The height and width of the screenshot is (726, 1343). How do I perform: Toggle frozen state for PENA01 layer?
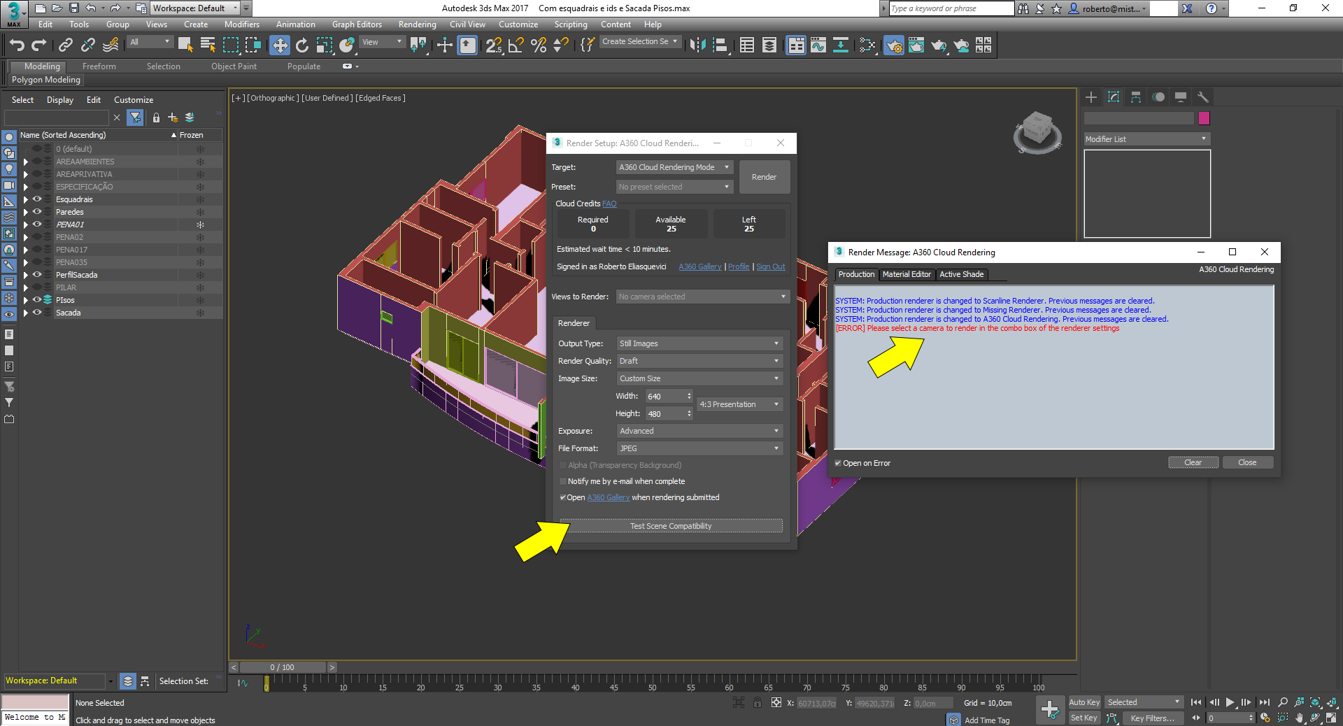click(x=200, y=225)
